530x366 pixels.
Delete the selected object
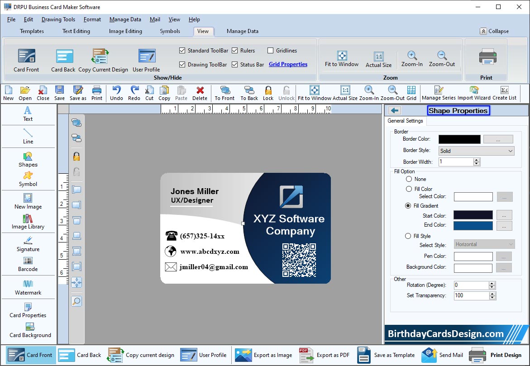point(200,93)
